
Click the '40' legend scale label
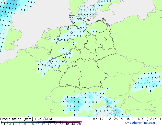pos(67,124)
